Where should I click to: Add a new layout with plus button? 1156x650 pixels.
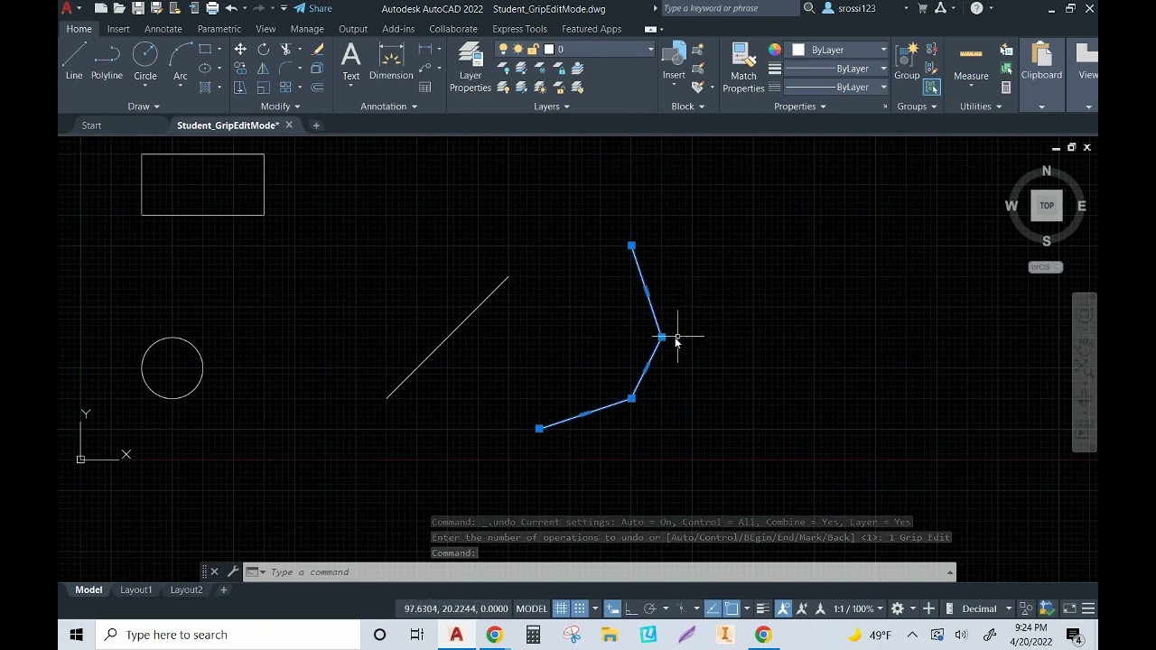(223, 590)
